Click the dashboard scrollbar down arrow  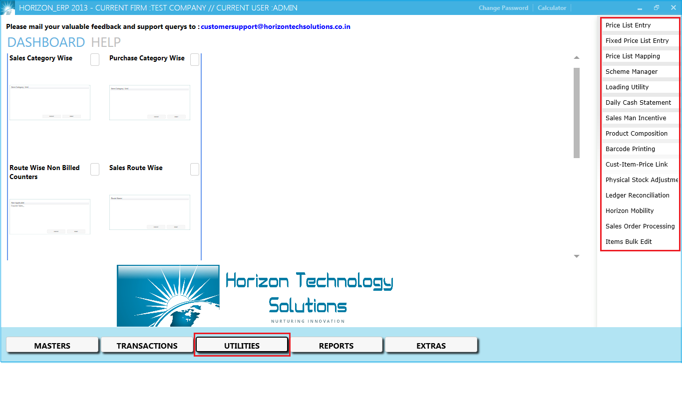577,256
